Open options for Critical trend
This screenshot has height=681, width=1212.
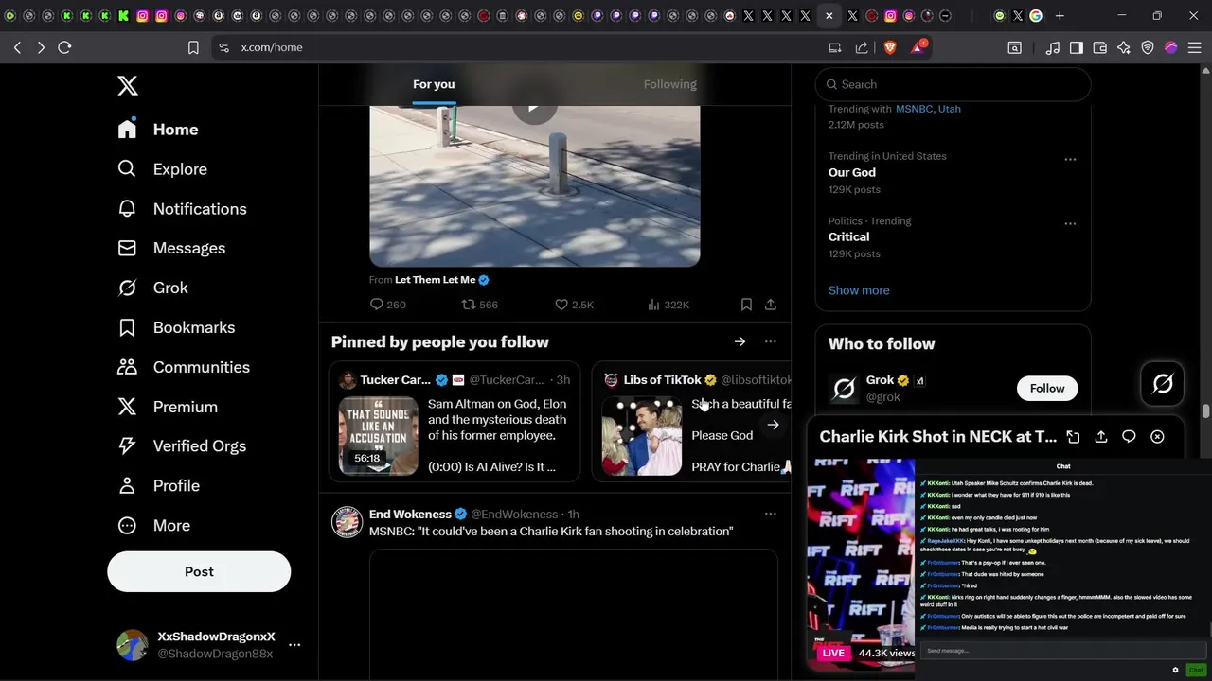[1070, 224]
